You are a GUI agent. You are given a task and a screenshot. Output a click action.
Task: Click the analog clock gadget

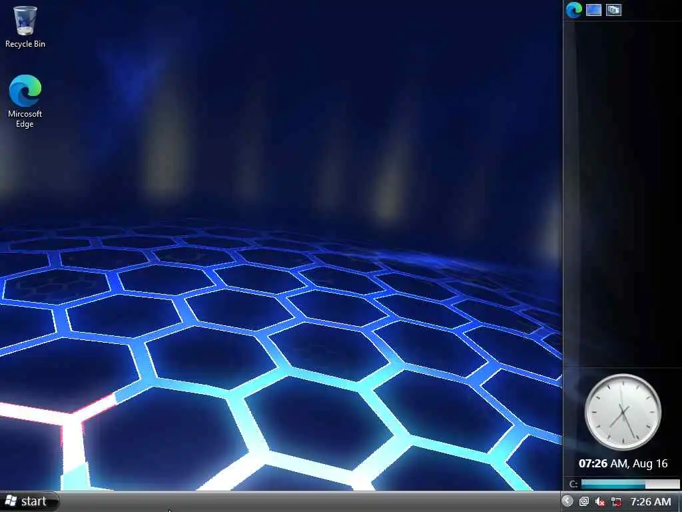coord(623,412)
